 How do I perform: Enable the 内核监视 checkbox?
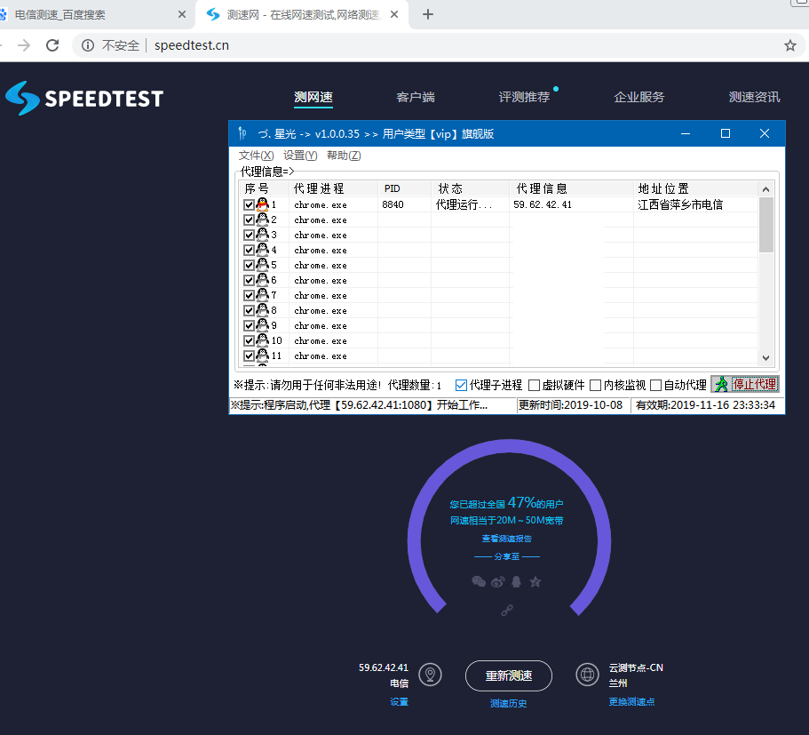pos(595,386)
